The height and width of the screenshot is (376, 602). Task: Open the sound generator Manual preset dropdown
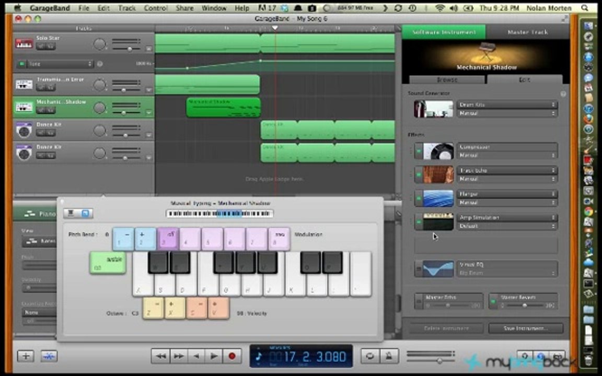click(x=507, y=113)
